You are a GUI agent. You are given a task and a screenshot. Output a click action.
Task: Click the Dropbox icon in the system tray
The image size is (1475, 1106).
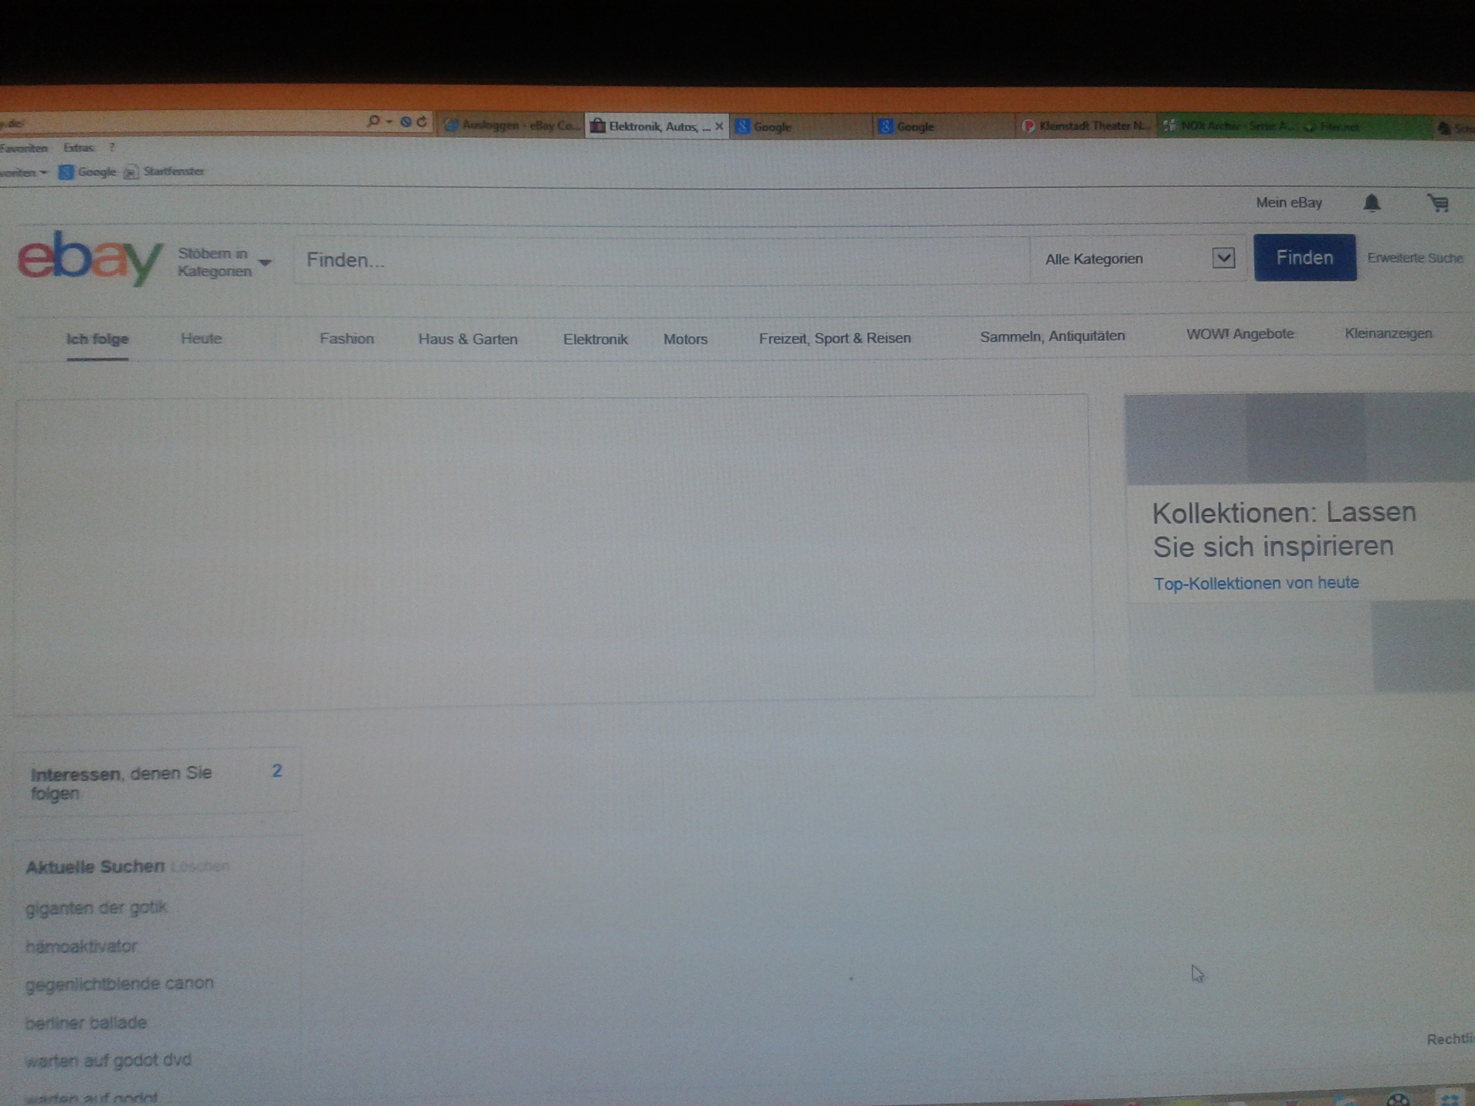click(1448, 1099)
